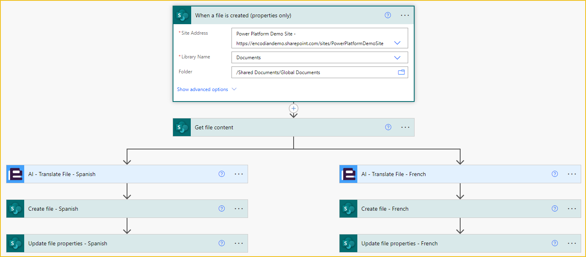The image size is (586, 257).
Task: Expand AI - Translate File - Spanish action
Action: coord(127,174)
